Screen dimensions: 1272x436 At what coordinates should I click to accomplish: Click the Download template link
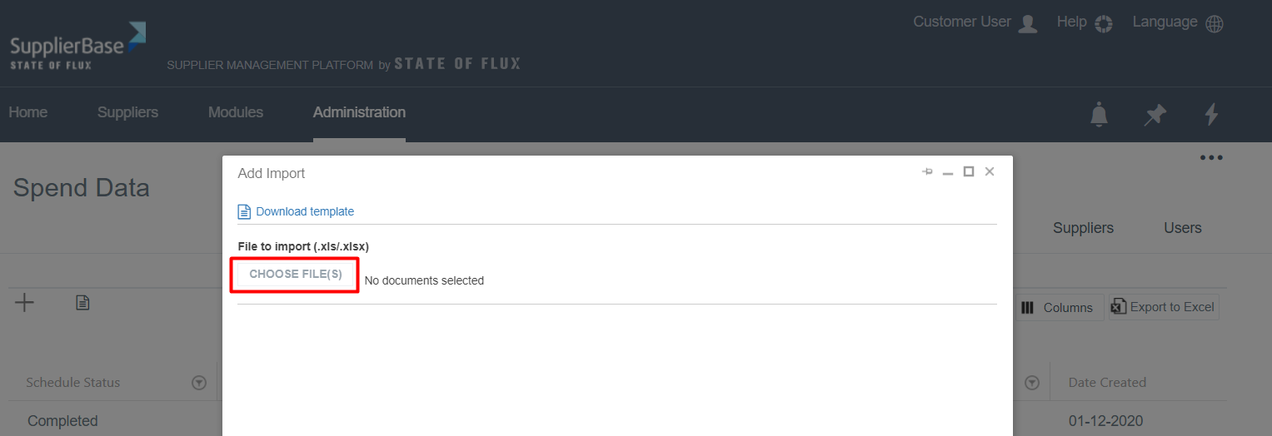coord(304,211)
